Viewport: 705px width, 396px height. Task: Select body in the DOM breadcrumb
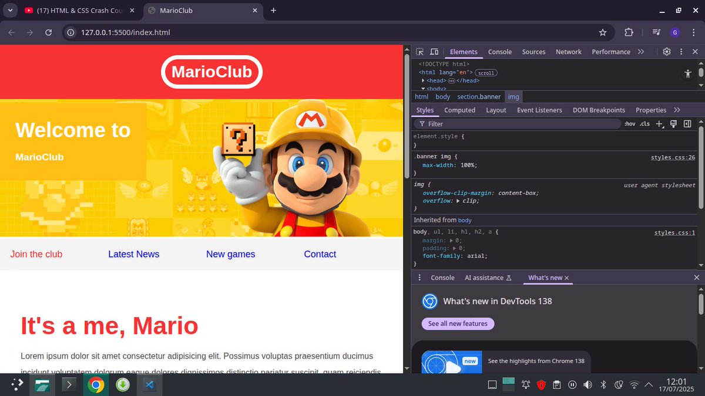click(x=443, y=97)
